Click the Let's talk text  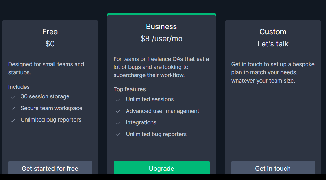[x=273, y=44]
